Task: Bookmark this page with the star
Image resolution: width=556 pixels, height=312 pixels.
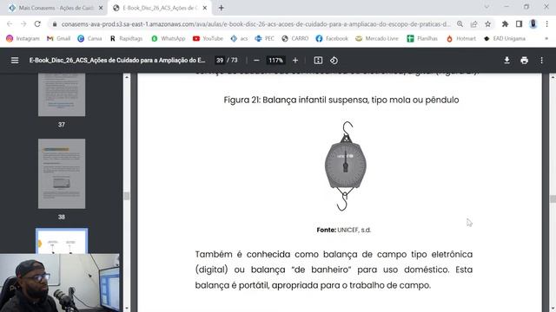Action: (x=488, y=24)
